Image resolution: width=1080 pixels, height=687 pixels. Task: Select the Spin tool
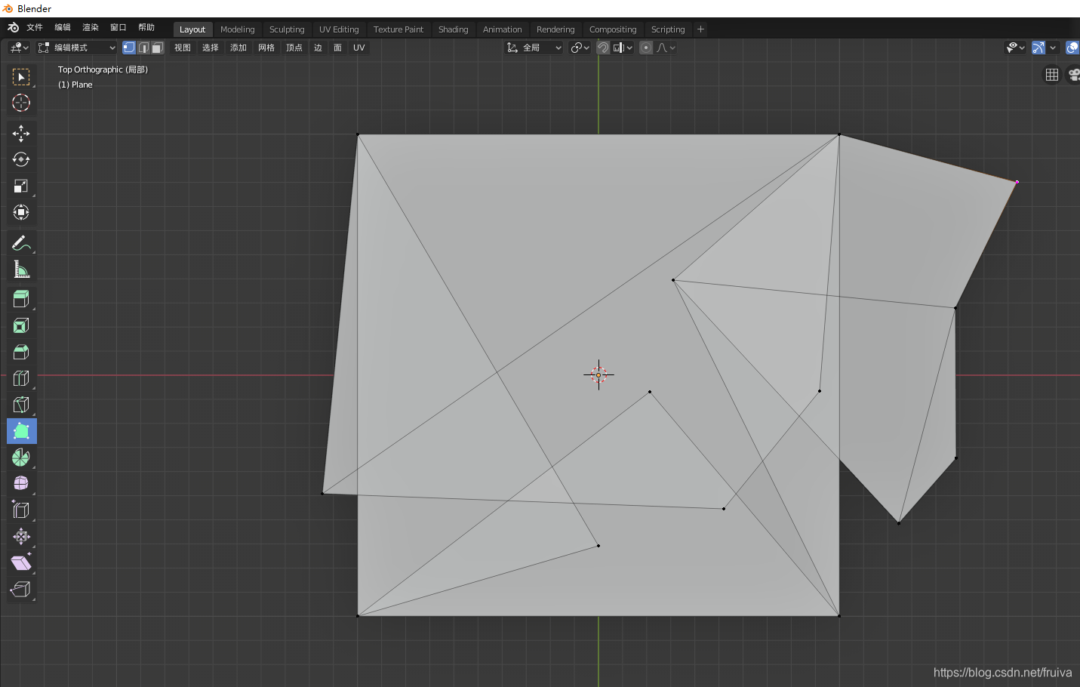[x=21, y=457]
